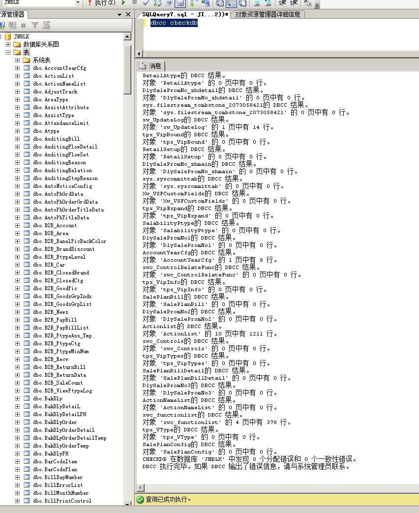The image size is (419, 513).
Task: Click the green success status icon
Action: pos(140,500)
